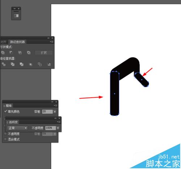Click the 扩展 (Expand) button in Pathfinder
Image resolution: width=181 pixels, height=169 pixels.
point(43,53)
